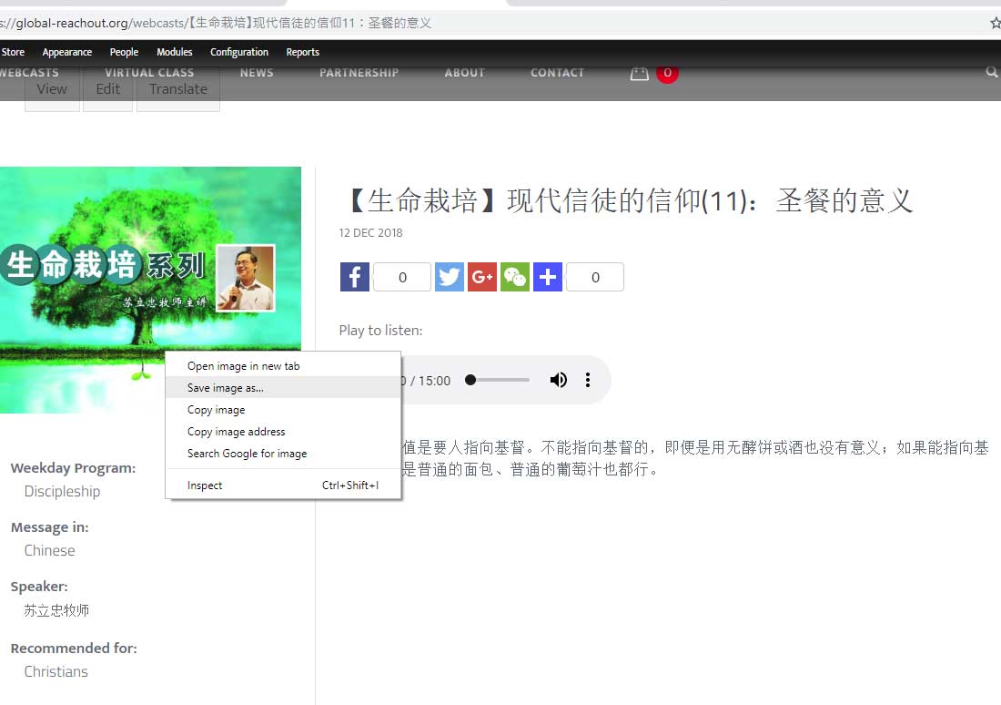Image resolution: width=1001 pixels, height=705 pixels.
Task: Go to the About nav link
Action: (x=465, y=73)
